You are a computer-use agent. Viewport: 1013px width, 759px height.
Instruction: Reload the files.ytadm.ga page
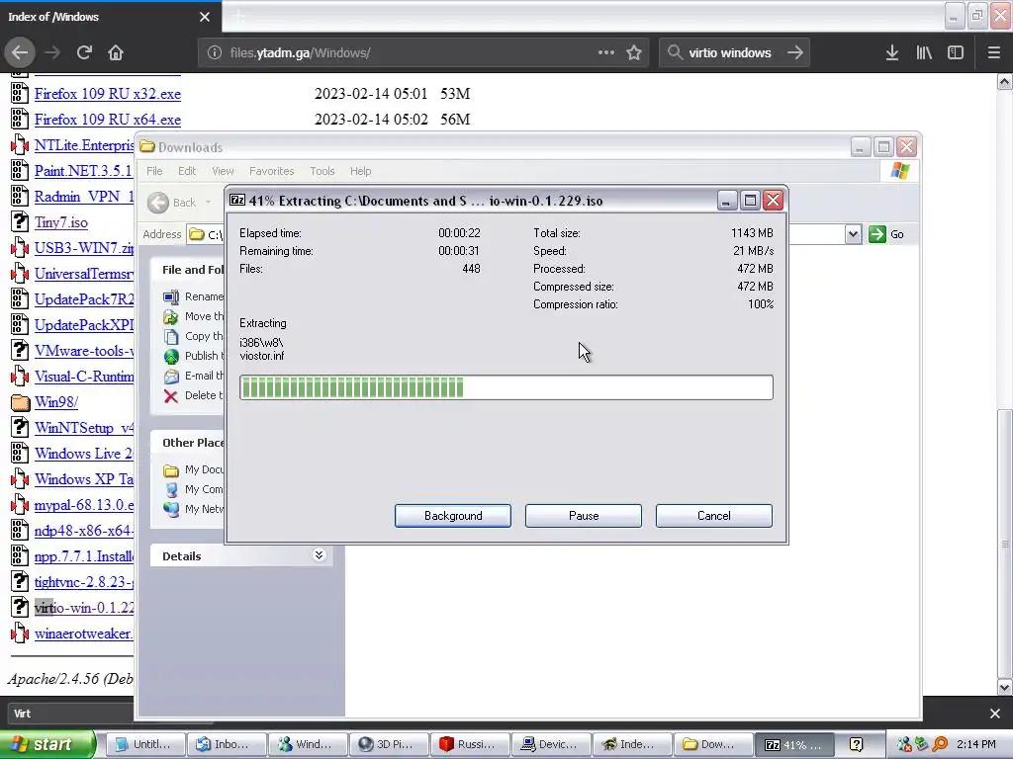[84, 53]
